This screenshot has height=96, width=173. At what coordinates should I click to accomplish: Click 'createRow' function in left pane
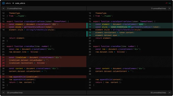29,46
